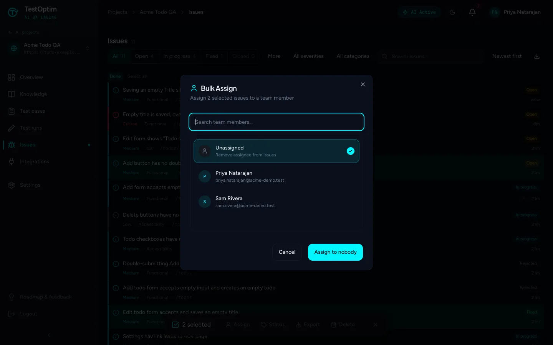Screen dimensions: 553x345
Task: Open All severities filter dropdown
Action: pos(308,56)
